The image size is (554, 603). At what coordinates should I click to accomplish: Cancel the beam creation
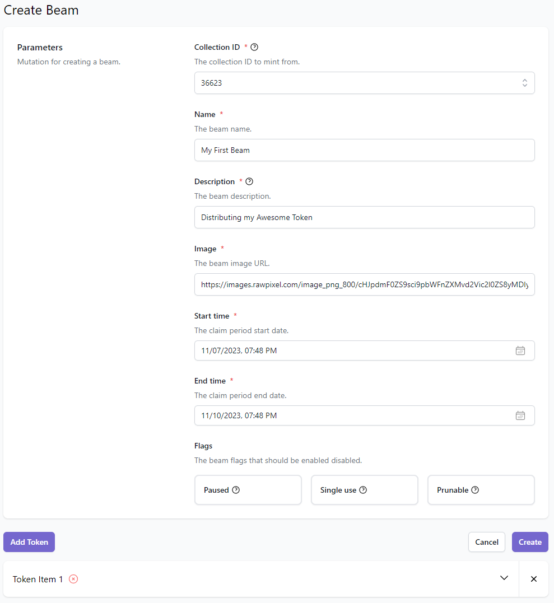click(487, 542)
